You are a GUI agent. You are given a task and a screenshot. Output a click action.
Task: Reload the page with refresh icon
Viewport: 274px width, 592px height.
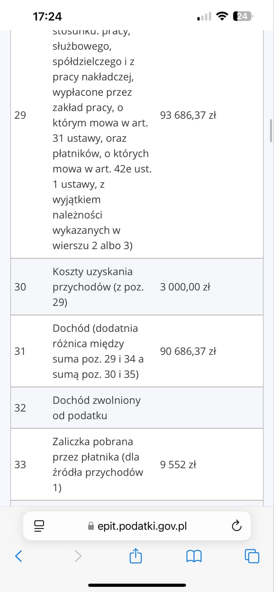[x=237, y=526]
